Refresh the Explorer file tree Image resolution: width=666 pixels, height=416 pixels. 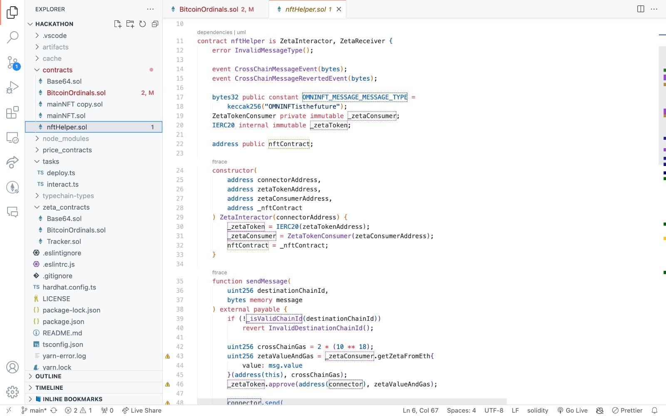(x=142, y=24)
